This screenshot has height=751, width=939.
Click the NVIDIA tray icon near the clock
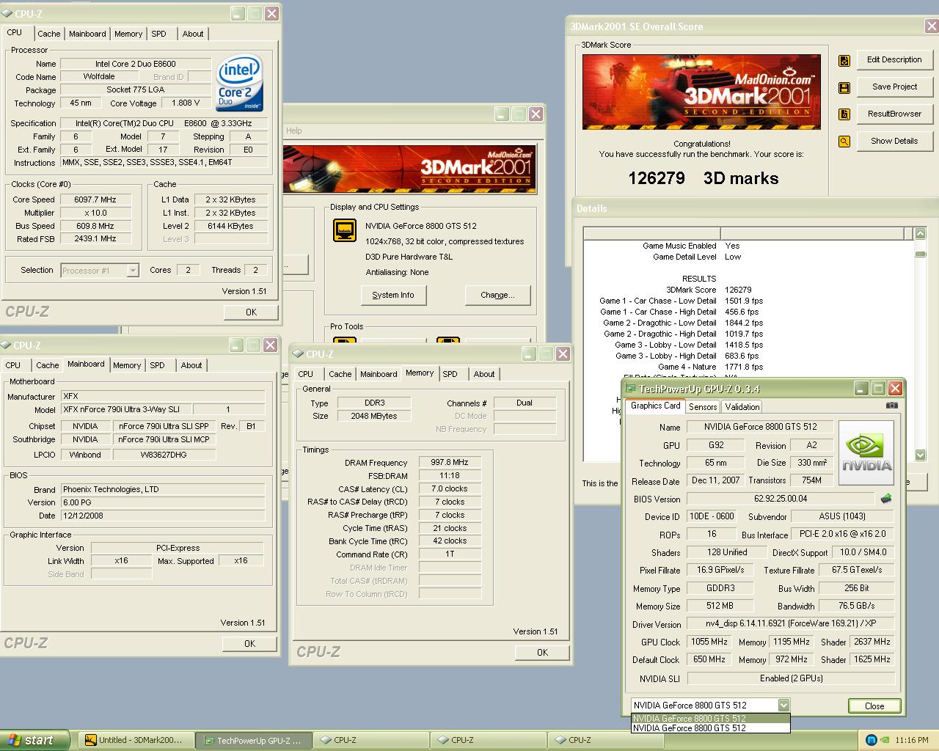[885, 740]
